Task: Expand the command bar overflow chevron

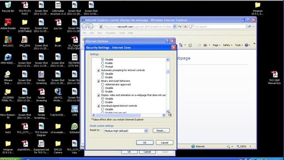Action: pos(254,44)
